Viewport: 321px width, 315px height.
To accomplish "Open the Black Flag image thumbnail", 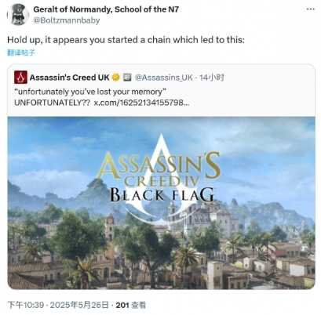I will point(161,203).
